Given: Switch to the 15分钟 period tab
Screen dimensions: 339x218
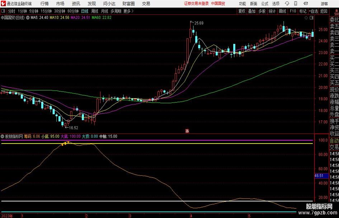Looking at the screenshot, I should click(46, 11).
